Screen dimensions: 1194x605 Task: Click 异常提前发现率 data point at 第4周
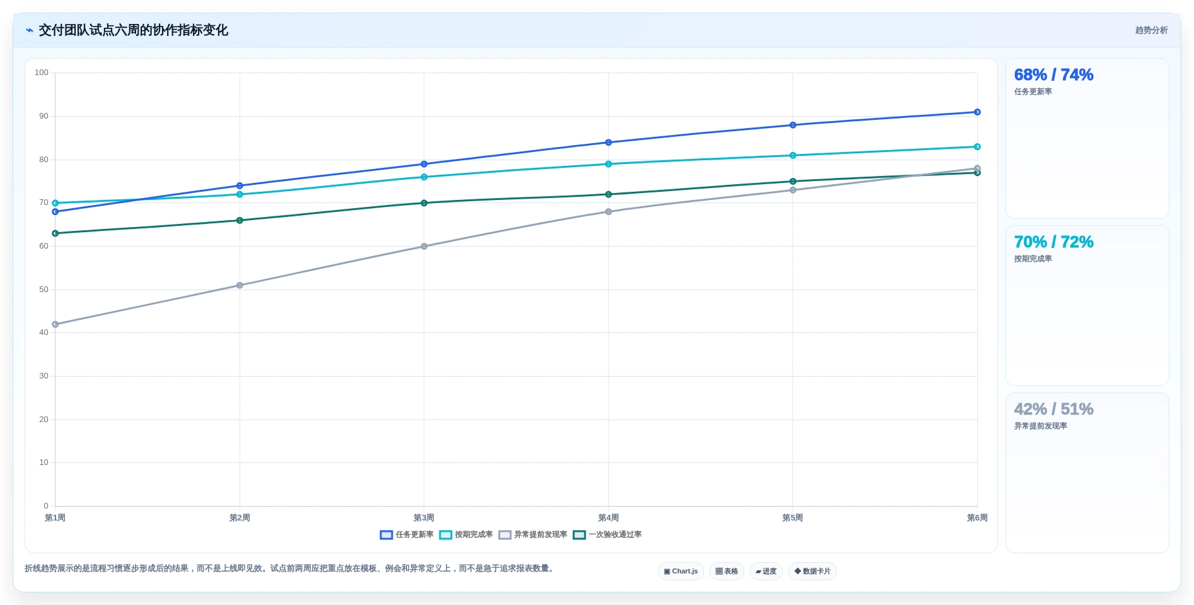point(608,212)
